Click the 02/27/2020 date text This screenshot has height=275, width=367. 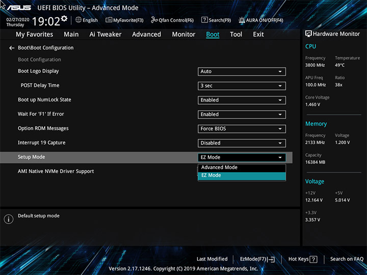point(18,20)
